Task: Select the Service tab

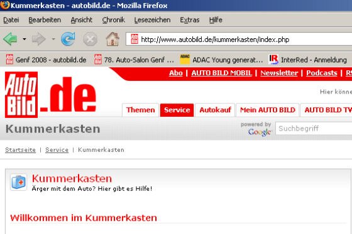Action: 177,110
